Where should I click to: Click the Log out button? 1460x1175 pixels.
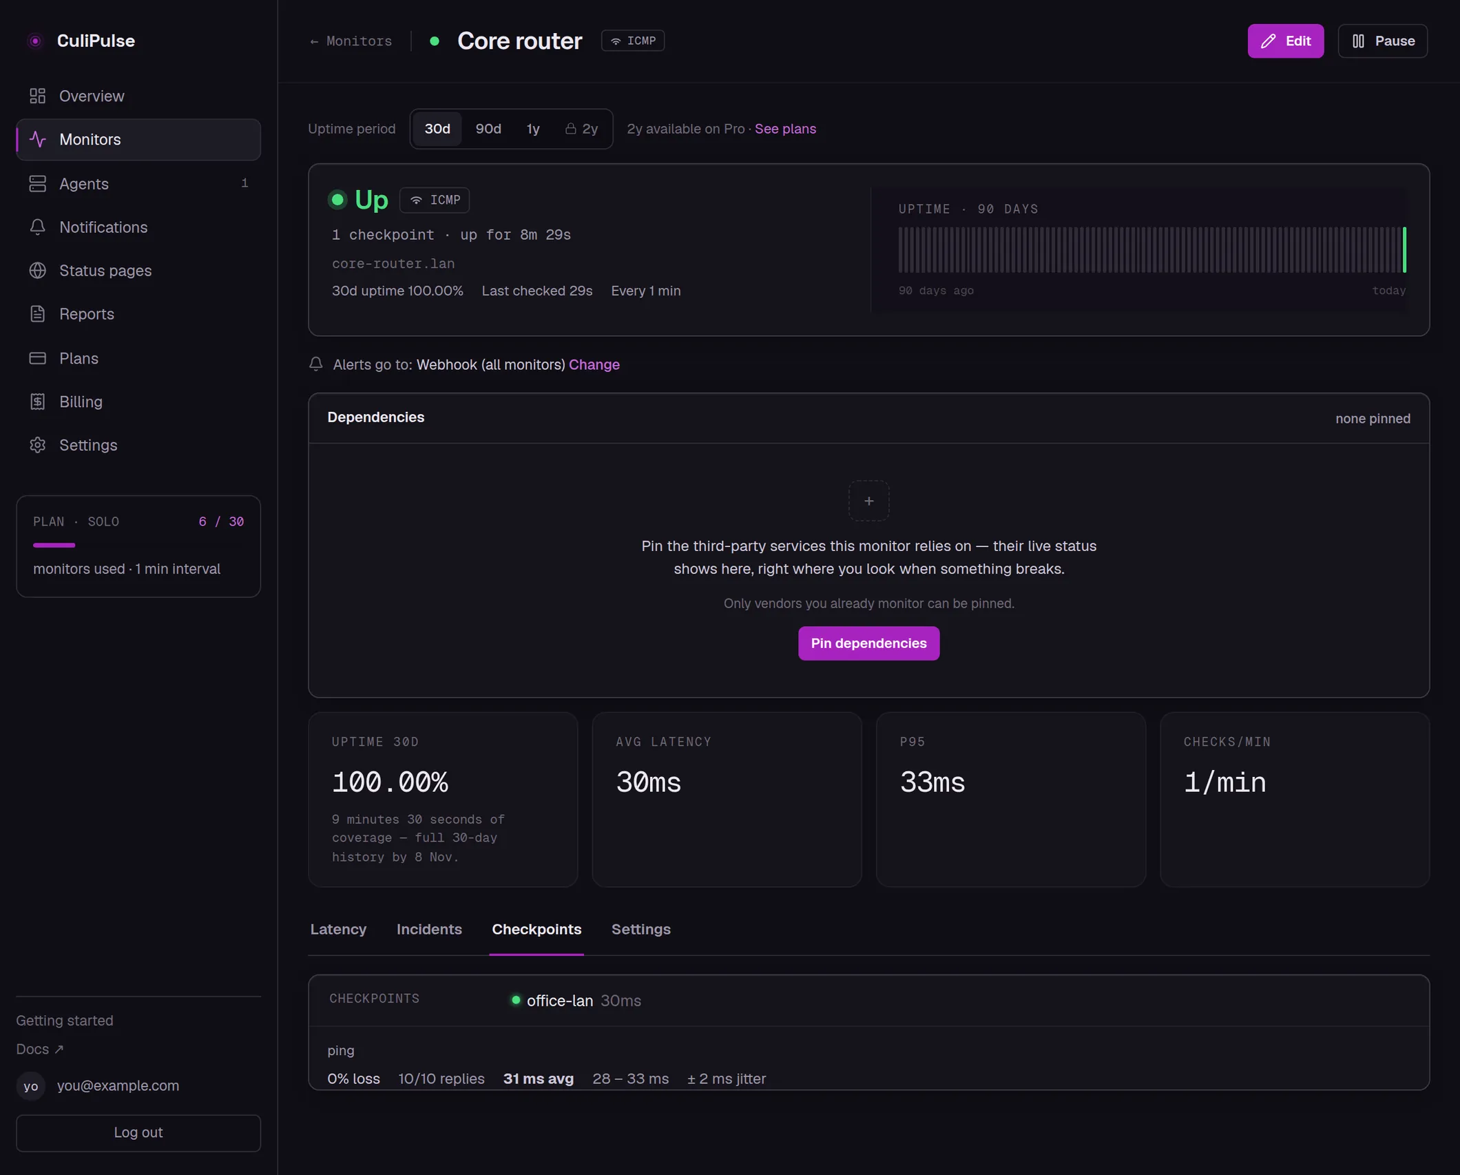[x=138, y=1133]
